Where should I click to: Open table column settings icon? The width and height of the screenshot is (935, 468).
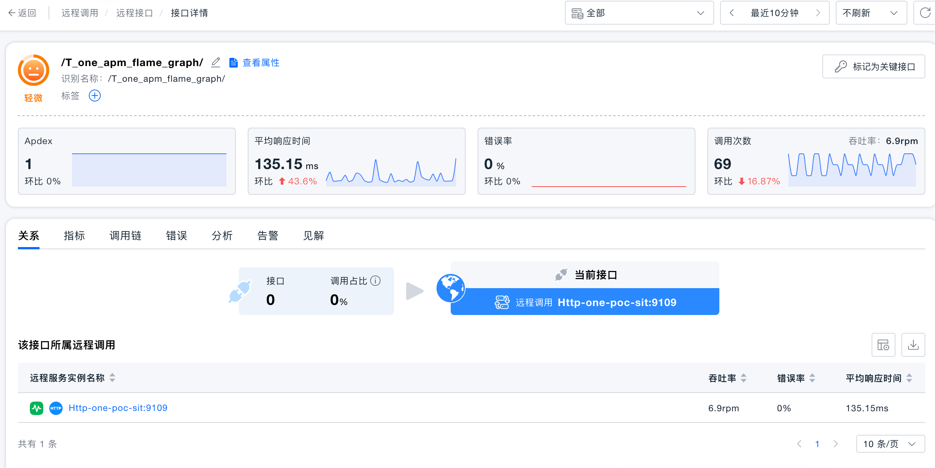883,345
